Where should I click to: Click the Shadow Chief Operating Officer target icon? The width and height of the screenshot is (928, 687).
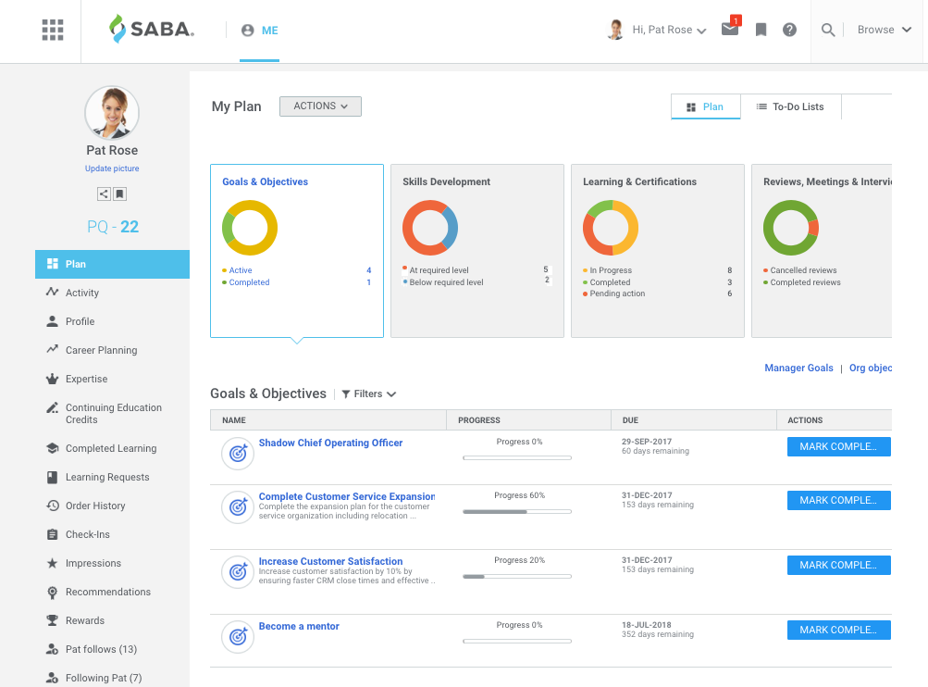coord(238,454)
